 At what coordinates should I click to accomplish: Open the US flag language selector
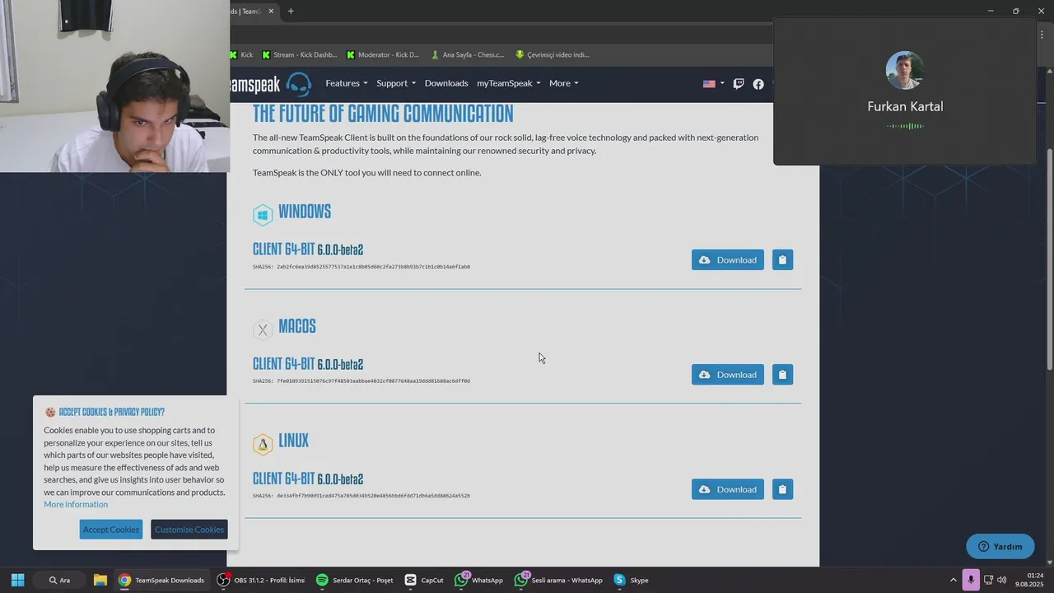coord(713,83)
